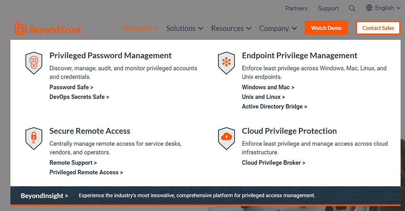Open the search magnifier icon
405x211 pixels.
point(352,9)
